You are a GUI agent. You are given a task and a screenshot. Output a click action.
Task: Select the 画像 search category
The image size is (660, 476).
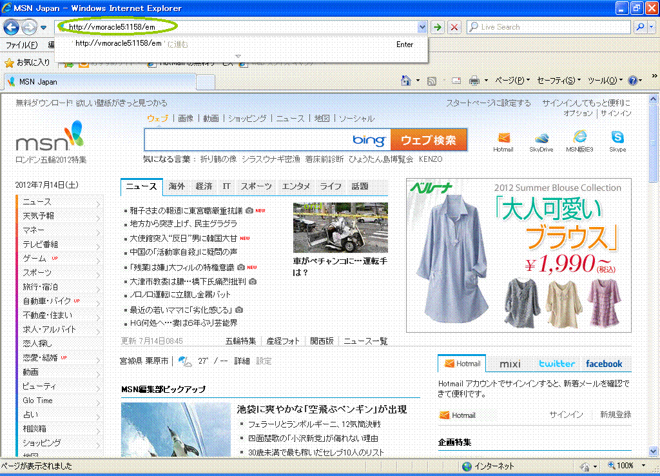tap(186, 119)
